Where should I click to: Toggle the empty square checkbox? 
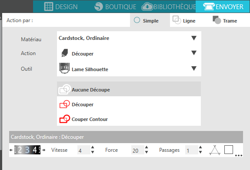229,150
